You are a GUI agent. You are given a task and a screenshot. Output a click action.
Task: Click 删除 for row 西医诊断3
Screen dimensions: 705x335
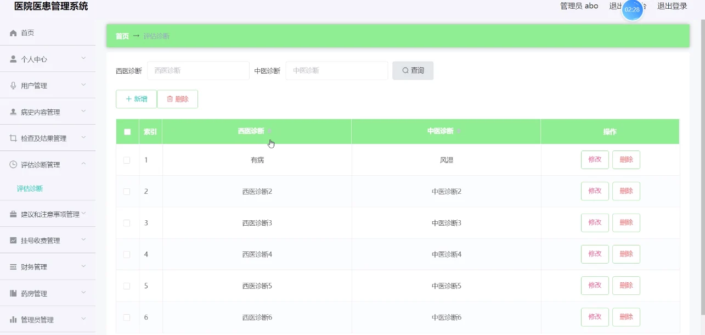(626, 223)
